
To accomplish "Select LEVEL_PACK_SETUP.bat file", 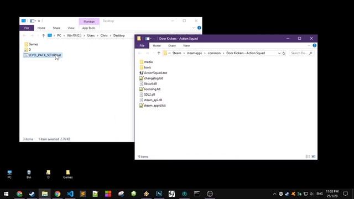I will tap(43, 55).
